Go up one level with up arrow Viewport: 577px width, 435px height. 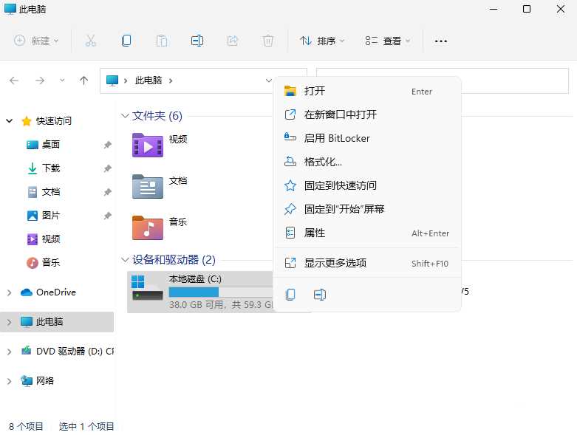coord(84,81)
